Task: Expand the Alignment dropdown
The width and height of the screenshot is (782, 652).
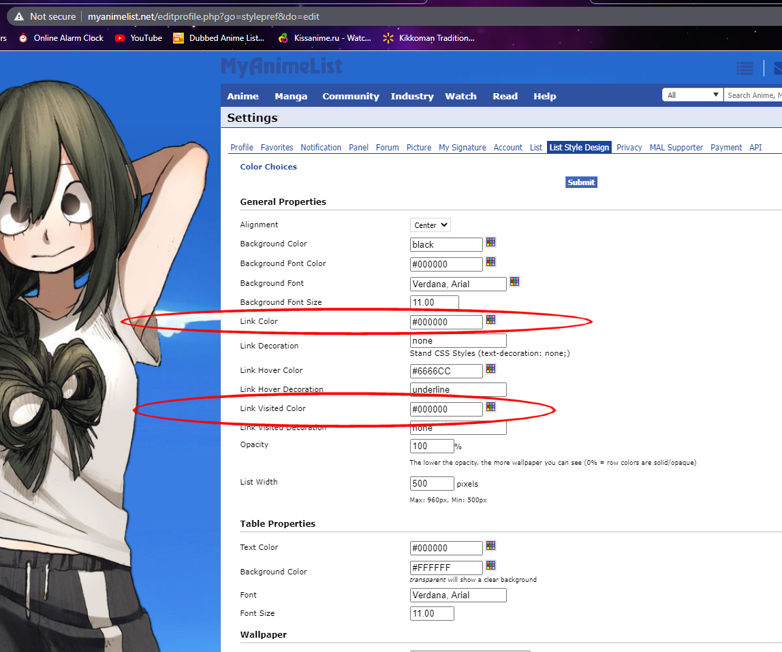Action: (x=431, y=225)
